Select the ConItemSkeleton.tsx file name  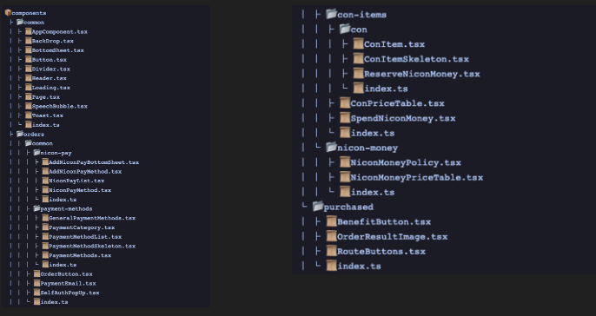pyautogui.click(x=417, y=59)
